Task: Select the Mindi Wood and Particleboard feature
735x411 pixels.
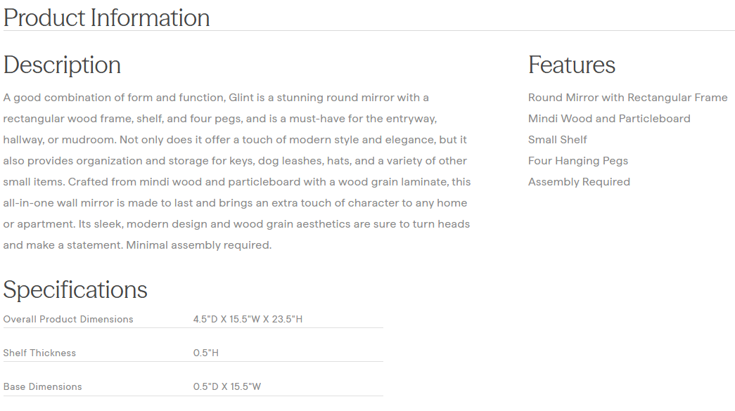Action: [x=609, y=119]
